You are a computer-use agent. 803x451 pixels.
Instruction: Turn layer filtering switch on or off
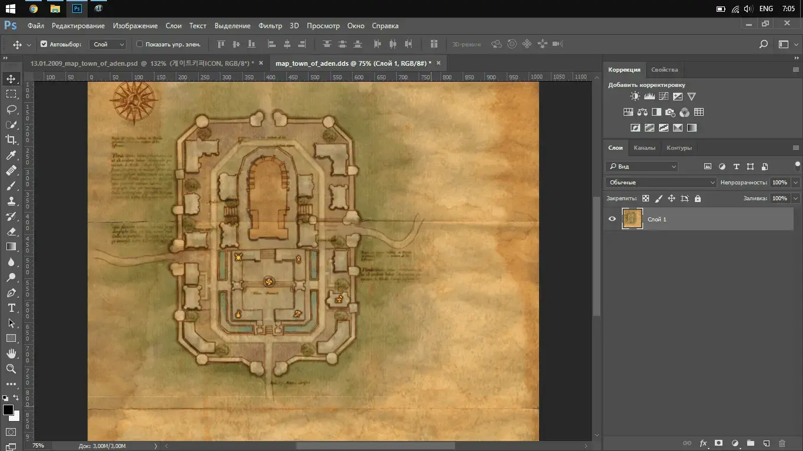coord(797,166)
